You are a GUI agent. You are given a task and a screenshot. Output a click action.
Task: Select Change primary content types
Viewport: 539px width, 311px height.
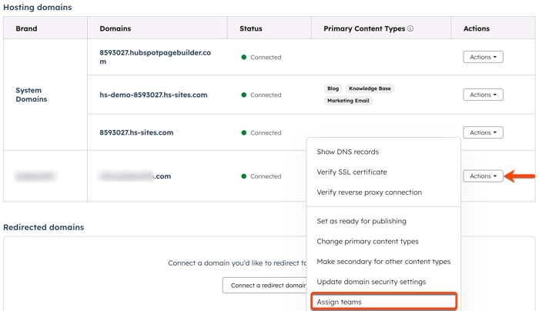367,241
